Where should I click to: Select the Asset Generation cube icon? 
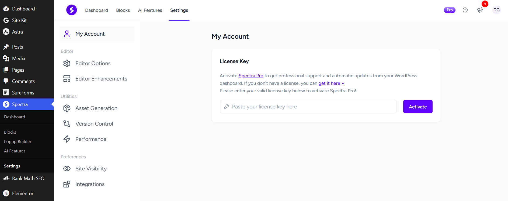(x=67, y=108)
